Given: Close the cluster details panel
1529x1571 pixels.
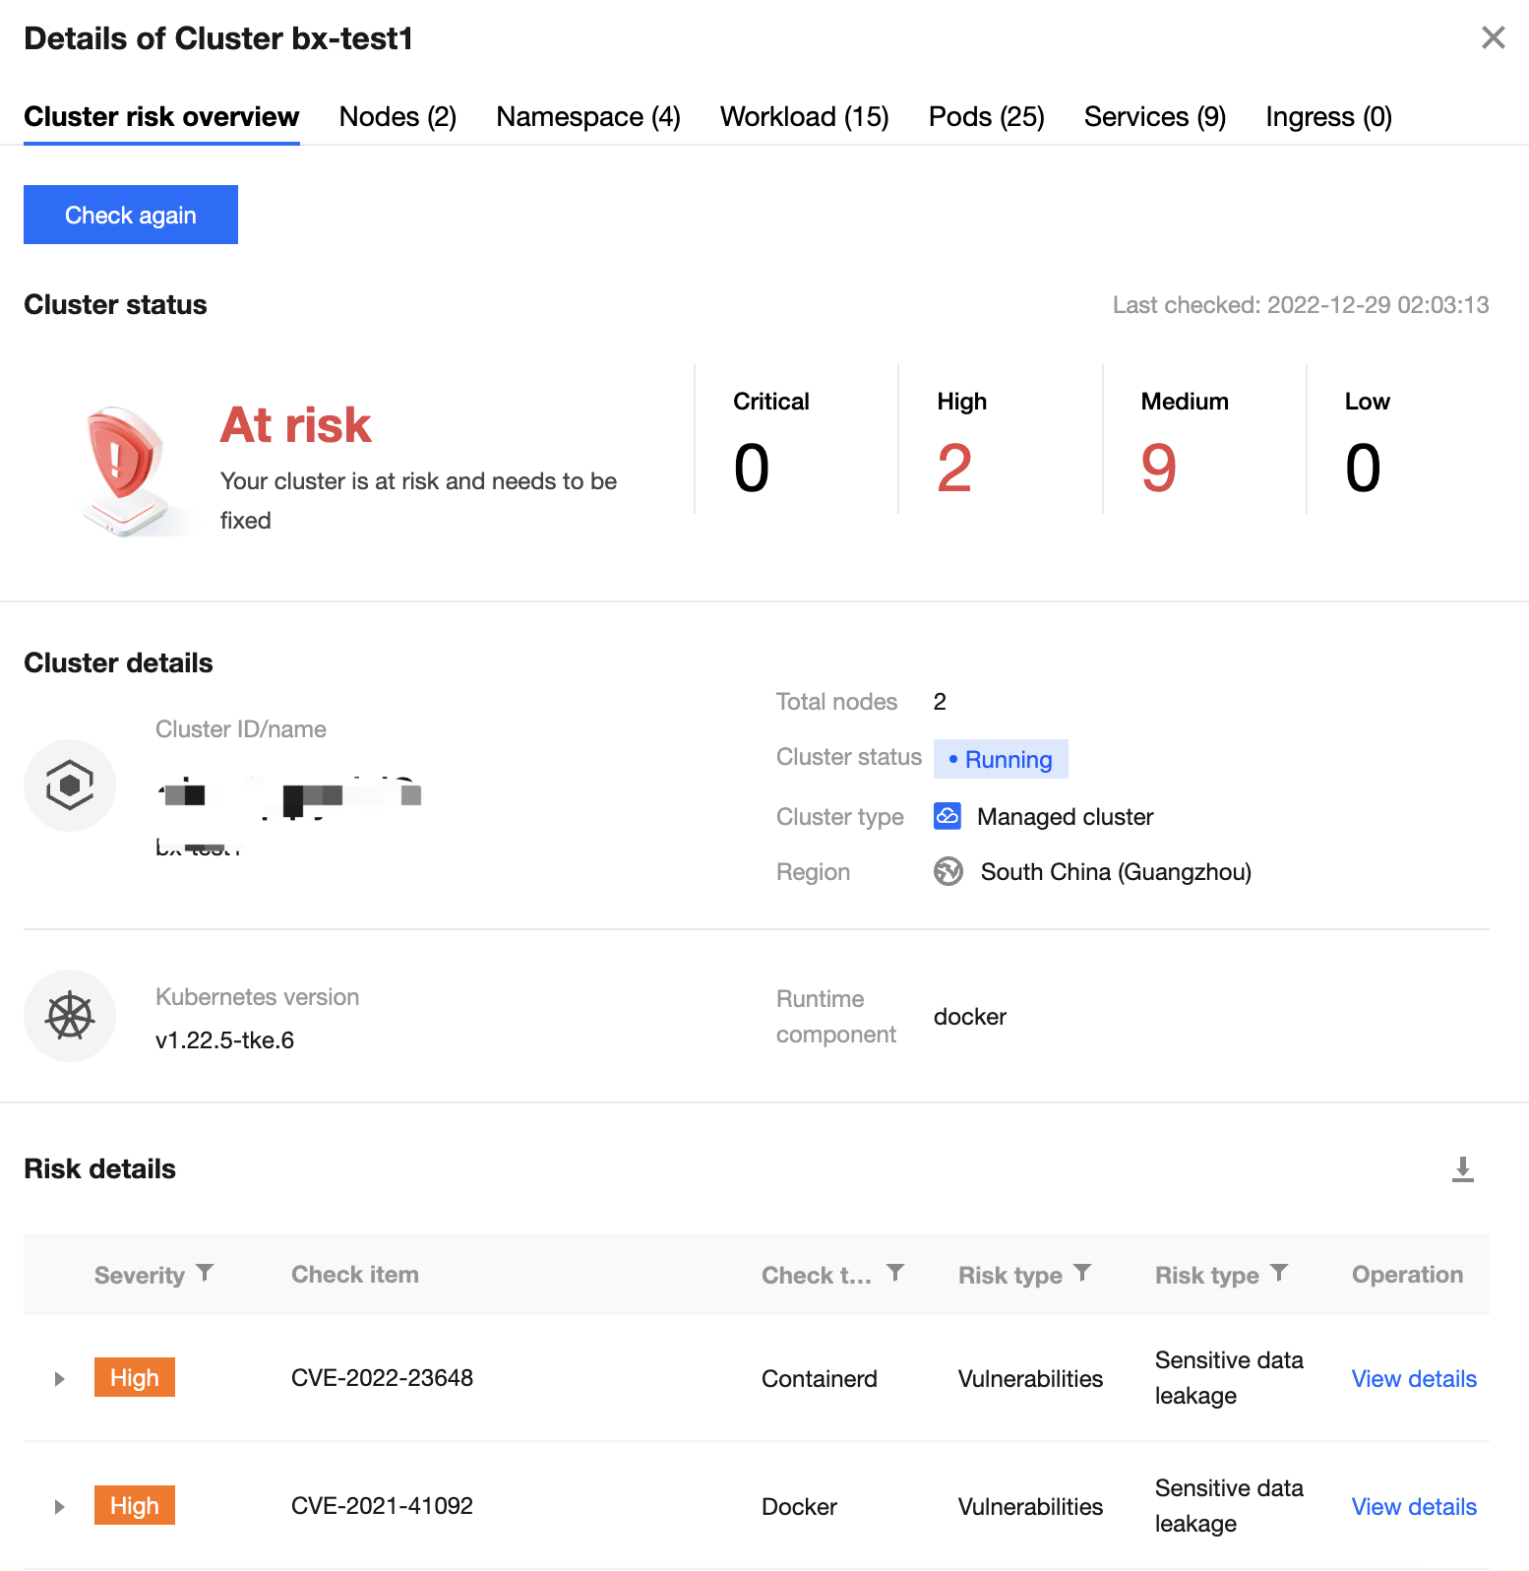Looking at the screenshot, I should 1493,38.
